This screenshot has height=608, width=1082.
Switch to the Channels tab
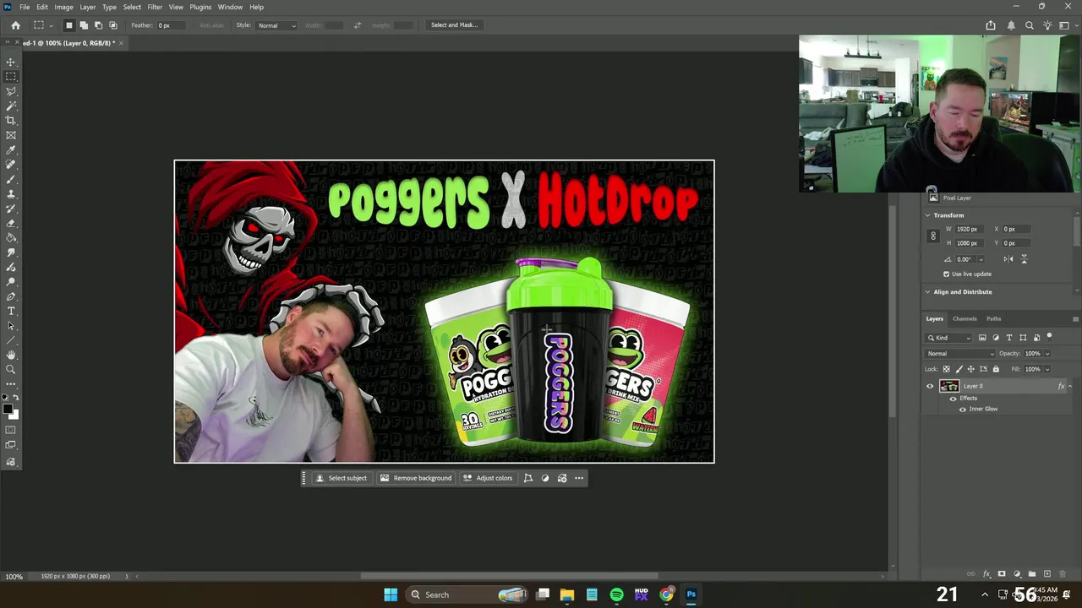click(x=965, y=318)
